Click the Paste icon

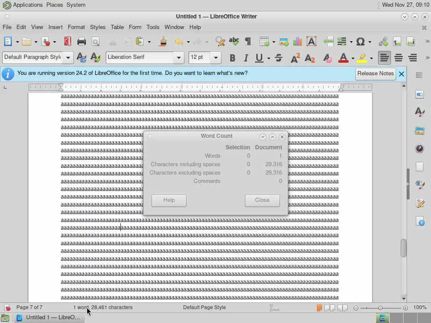(x=140, y=42)
